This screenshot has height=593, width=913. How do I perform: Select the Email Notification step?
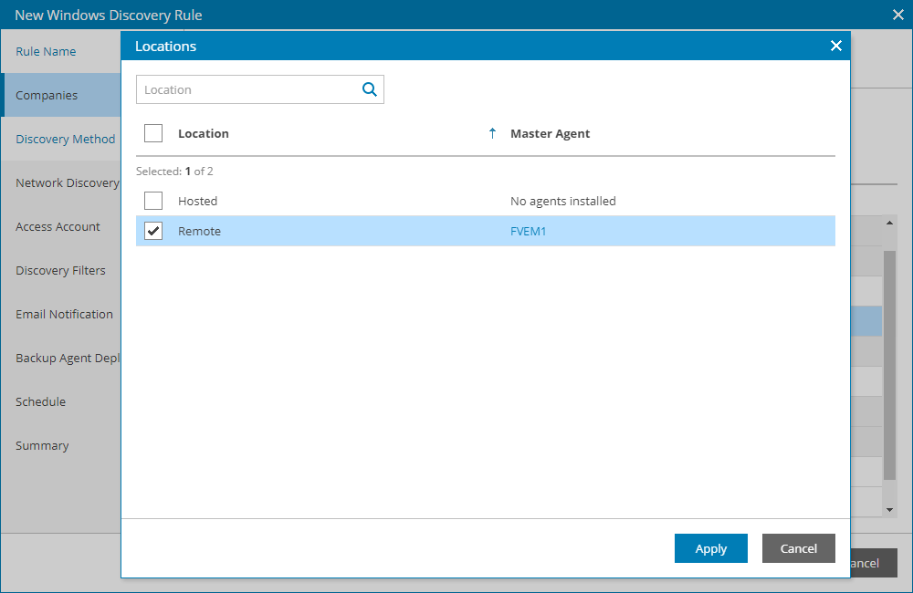(60, 314)
